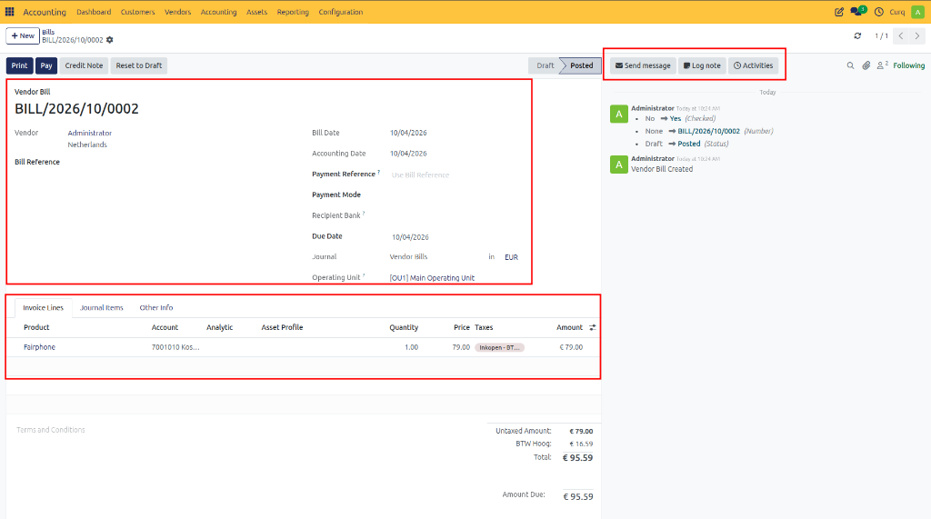The height and width of the screenshot is (519, 931).
Task: Click the Payment Reference input field
Action: pos(455,175)
